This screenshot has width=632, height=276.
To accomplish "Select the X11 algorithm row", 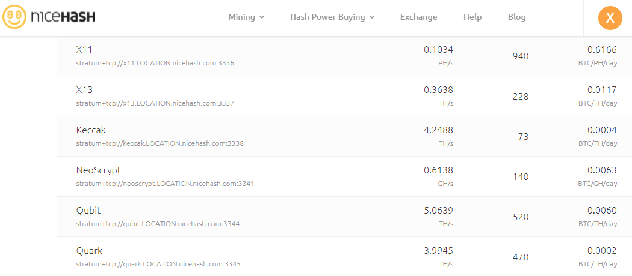I will [x=344, y=56].
